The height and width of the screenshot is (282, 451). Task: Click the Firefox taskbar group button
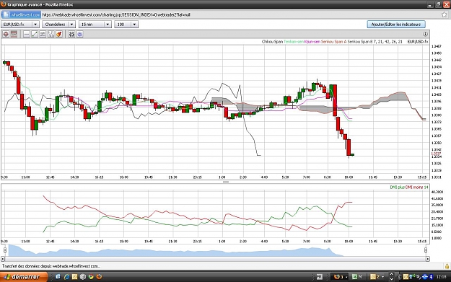(340, 276)
